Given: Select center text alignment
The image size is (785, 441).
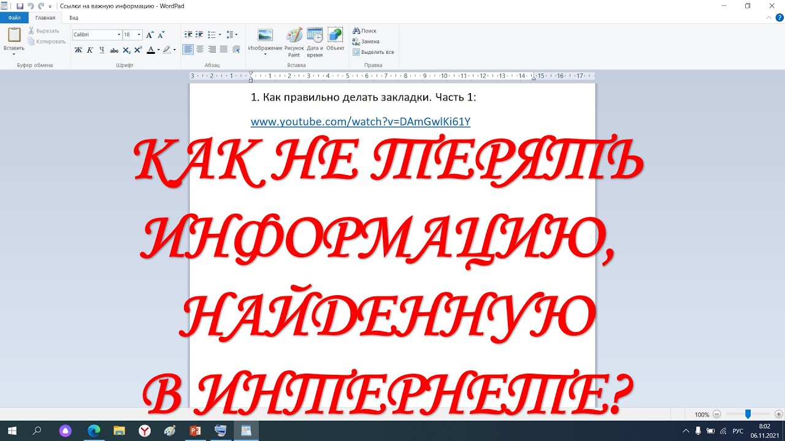Looking at the screenshot, I should tap(200, 50).
